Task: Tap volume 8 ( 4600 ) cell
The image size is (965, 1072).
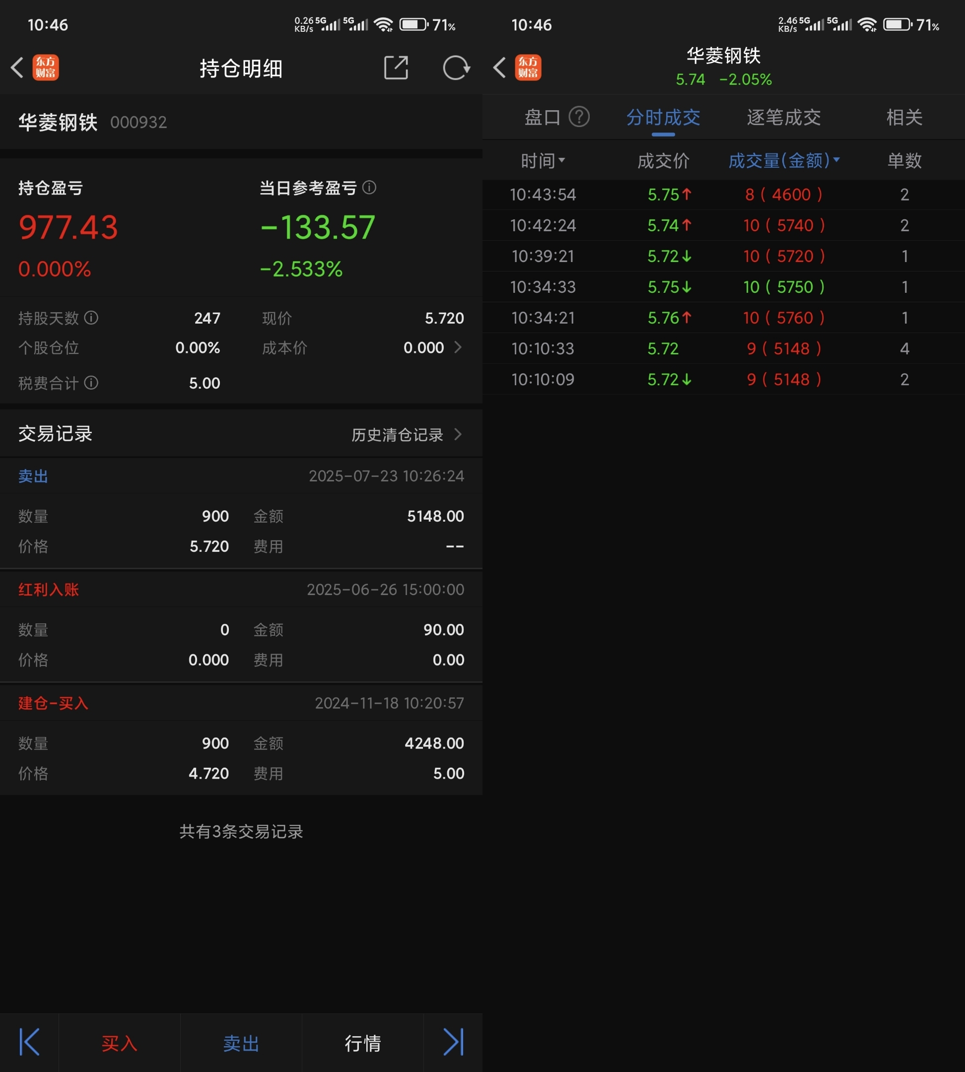Action: point(784,195)
